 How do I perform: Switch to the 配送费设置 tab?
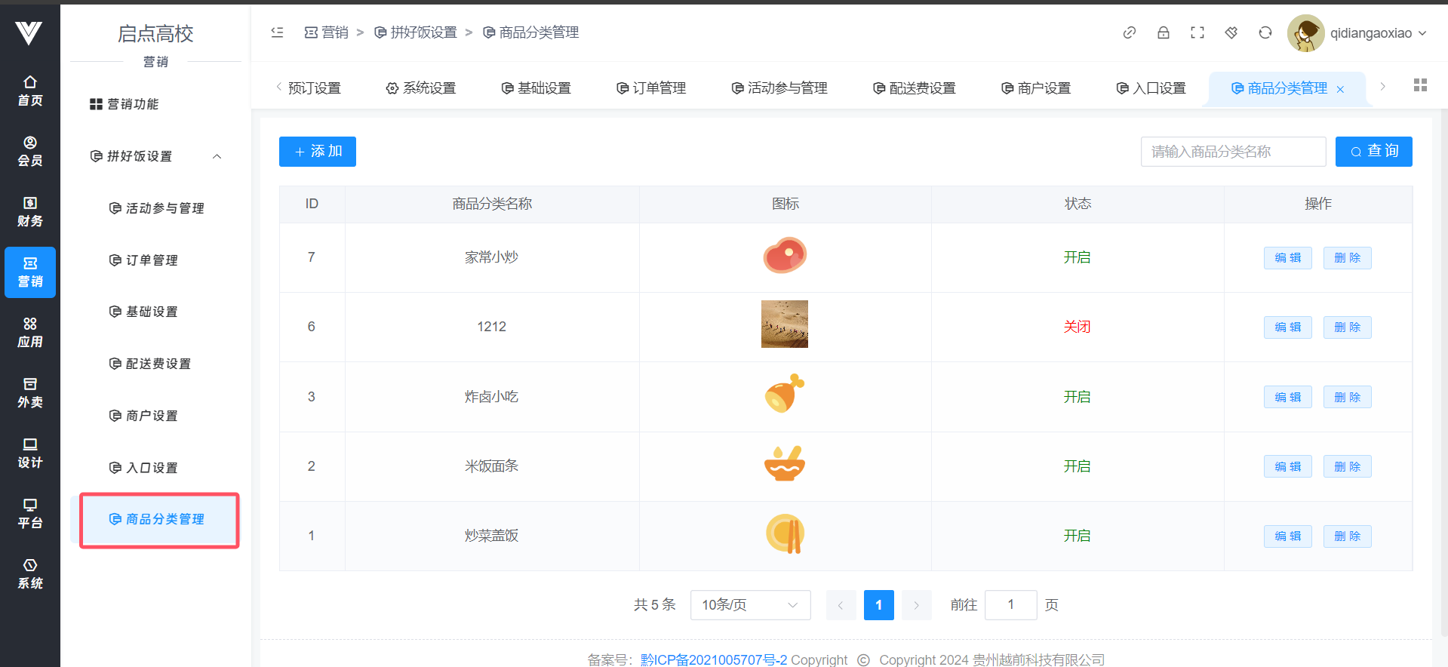point(915,88)
